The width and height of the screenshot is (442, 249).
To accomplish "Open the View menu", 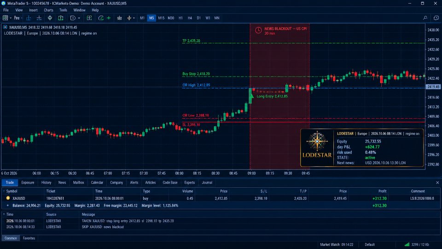I will point(19,10).
